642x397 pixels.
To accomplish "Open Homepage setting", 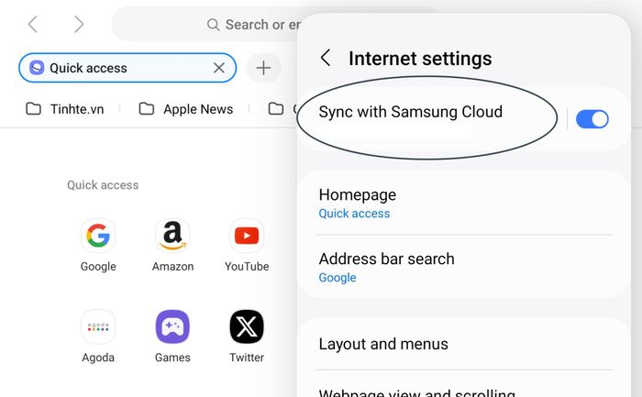I will [464, 204].
